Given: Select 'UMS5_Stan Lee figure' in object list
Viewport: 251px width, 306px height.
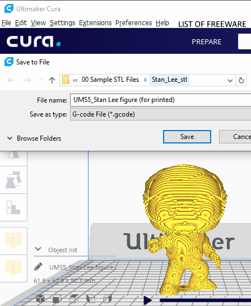Looking at the screenshot, I should [x=83, y=267].
